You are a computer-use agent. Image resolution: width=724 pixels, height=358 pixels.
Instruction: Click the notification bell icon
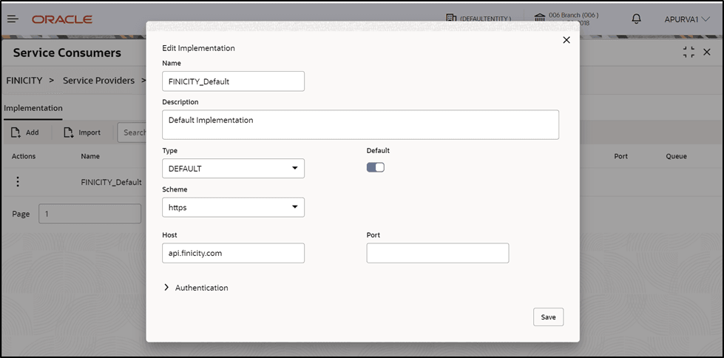tap(636, 19)
